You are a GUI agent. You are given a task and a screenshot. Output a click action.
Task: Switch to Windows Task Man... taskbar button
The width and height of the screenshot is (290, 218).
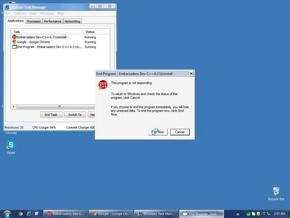(156, 214)
